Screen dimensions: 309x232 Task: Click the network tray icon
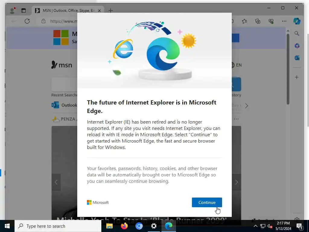click(263, 226)
